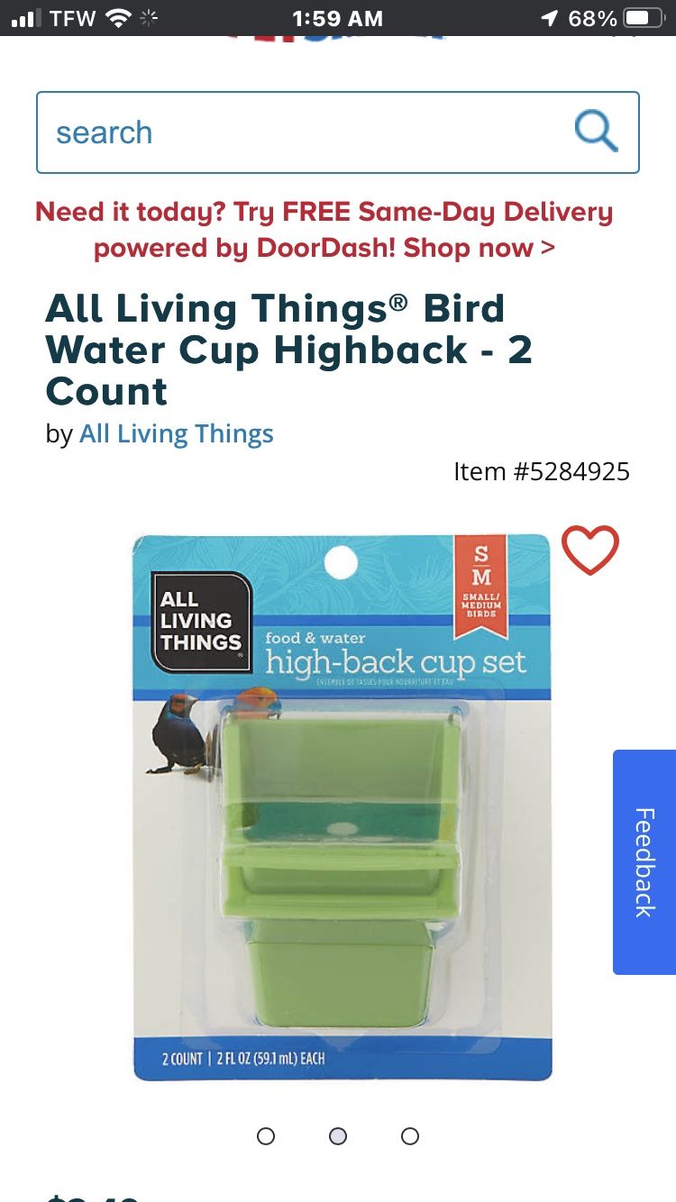This screenshot has height=1202, width=676.
Task: Tap the All Living Things logo on package
Action: click(201, 622)
